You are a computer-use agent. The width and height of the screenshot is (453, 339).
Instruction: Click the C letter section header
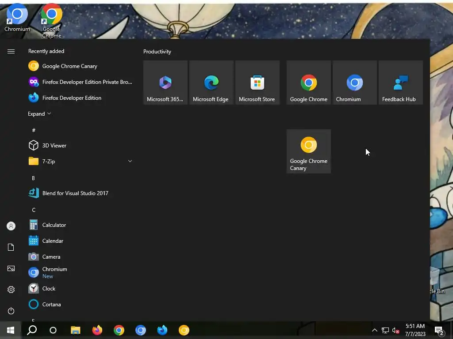click(34, 210)
